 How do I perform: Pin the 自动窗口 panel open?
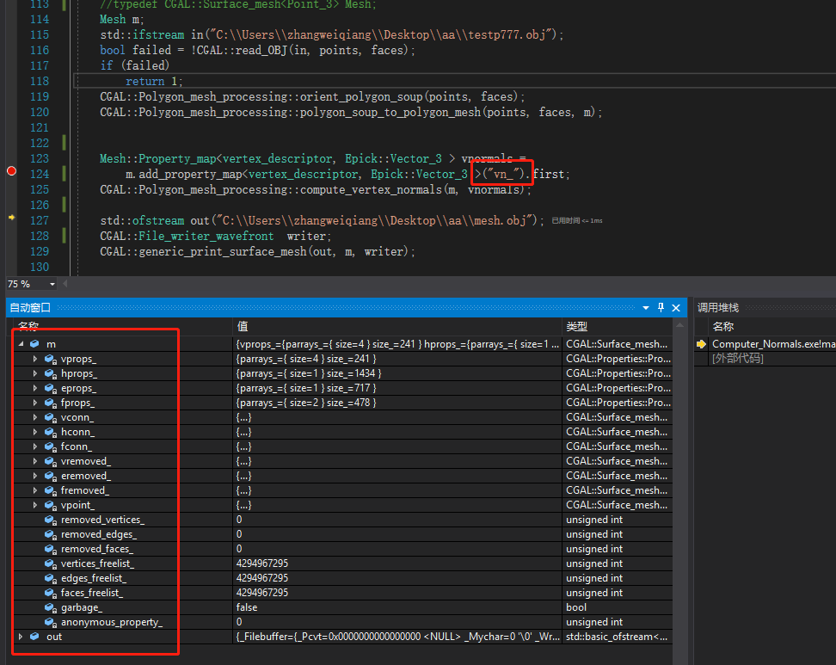[661, 307]
